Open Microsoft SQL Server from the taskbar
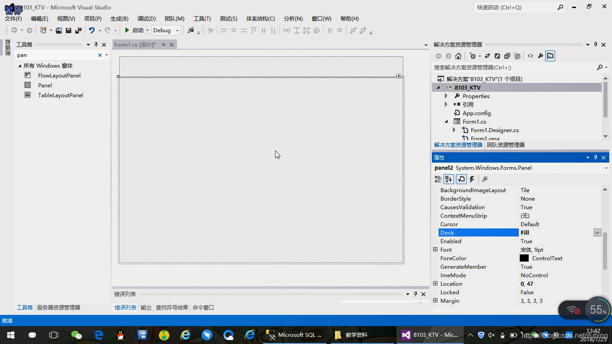 coord(295,335)
